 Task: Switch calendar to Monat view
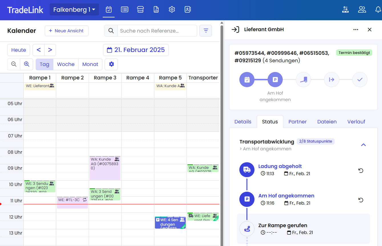90,64
